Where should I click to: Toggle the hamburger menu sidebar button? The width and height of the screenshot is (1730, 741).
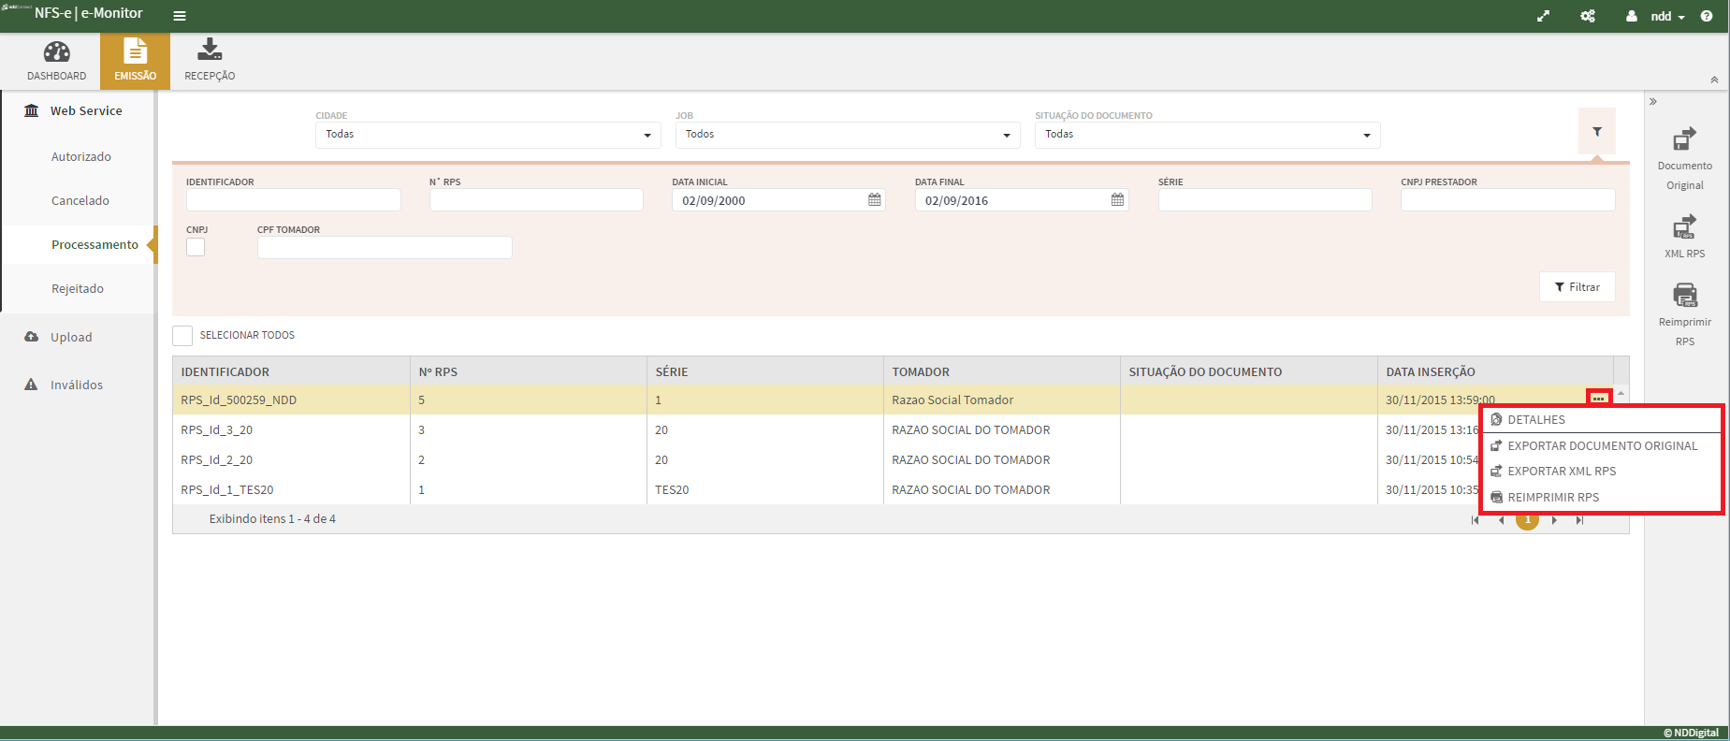tap(180, 16)
